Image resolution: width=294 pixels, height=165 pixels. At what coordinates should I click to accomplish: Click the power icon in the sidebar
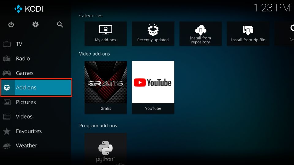[x=11, y=24]
